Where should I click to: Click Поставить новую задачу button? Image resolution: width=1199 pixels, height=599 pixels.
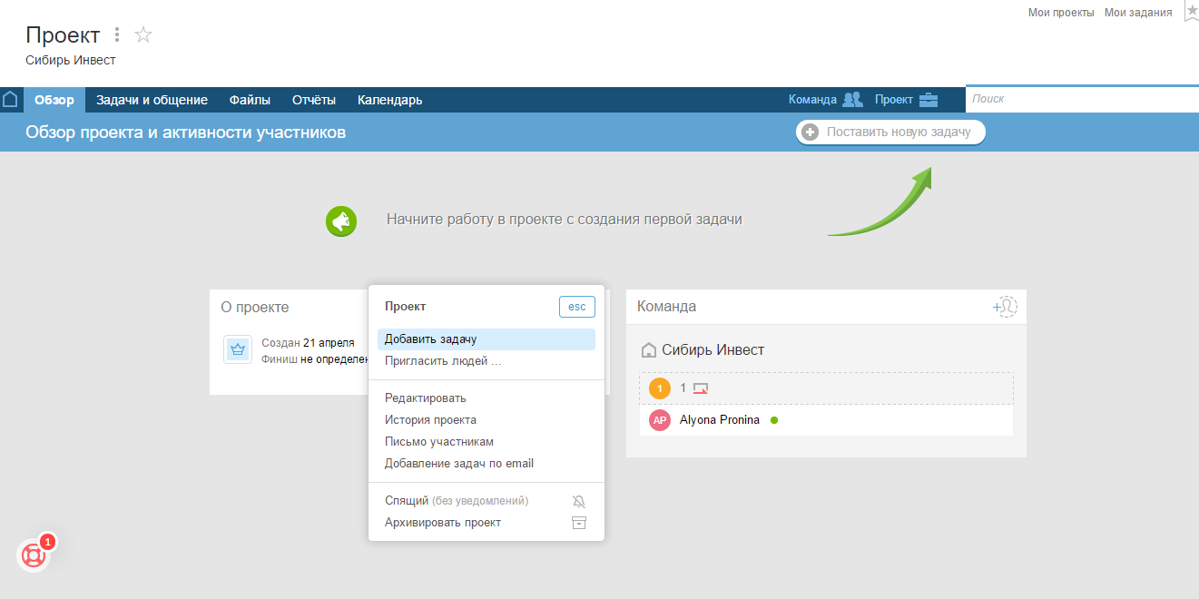[x=889, y=132]
